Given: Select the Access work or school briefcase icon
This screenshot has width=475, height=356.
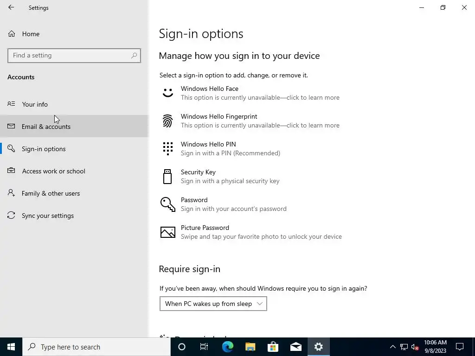Looking at the screenshot, I should (11, 171).
